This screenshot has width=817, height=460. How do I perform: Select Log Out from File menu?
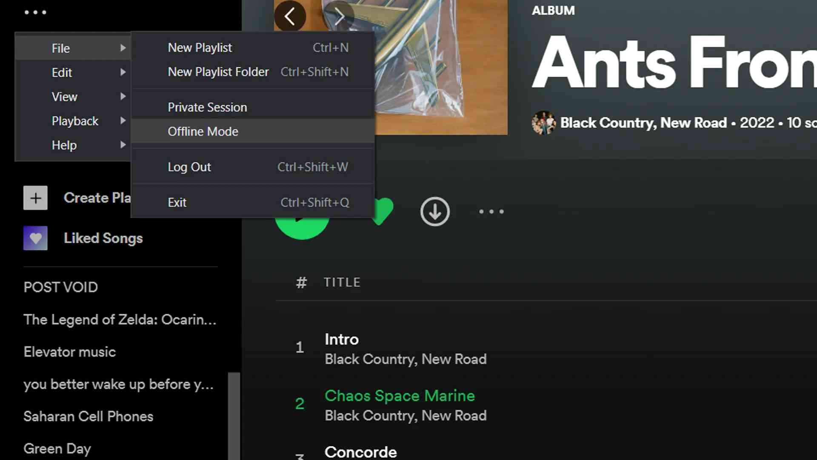(x=190, y=166)
